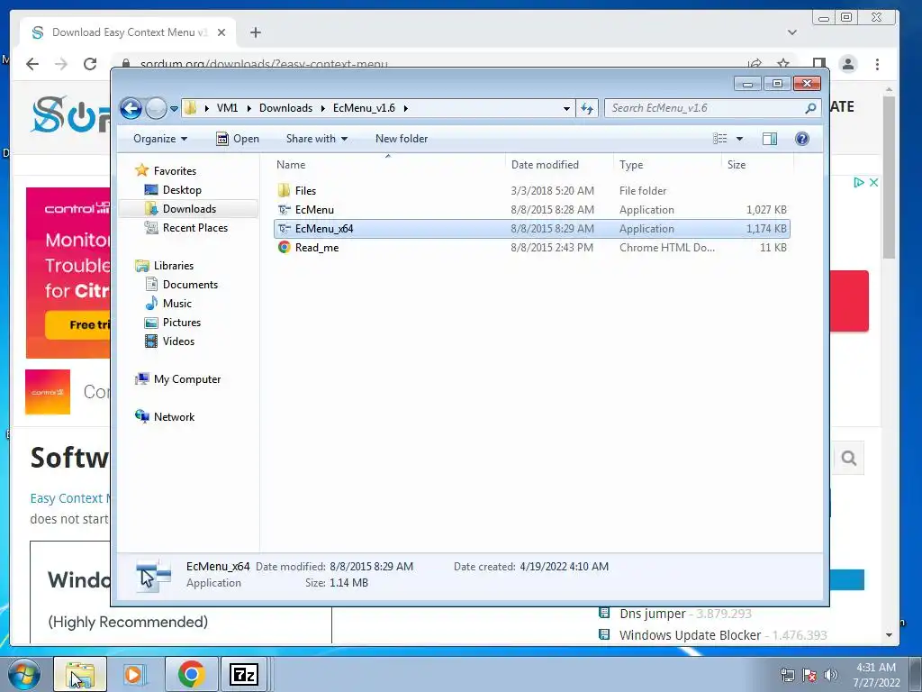
Task: Open the Dns jumper link
Action: tap(652, 614)
